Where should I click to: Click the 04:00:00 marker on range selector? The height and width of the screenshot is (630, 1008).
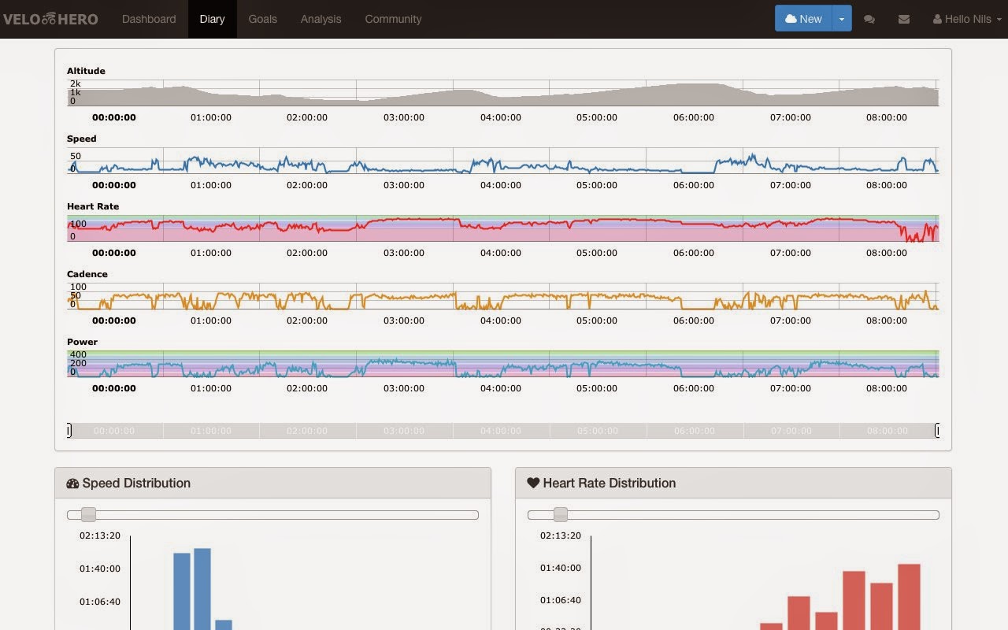pyautogui.click(x=501, y=431)
